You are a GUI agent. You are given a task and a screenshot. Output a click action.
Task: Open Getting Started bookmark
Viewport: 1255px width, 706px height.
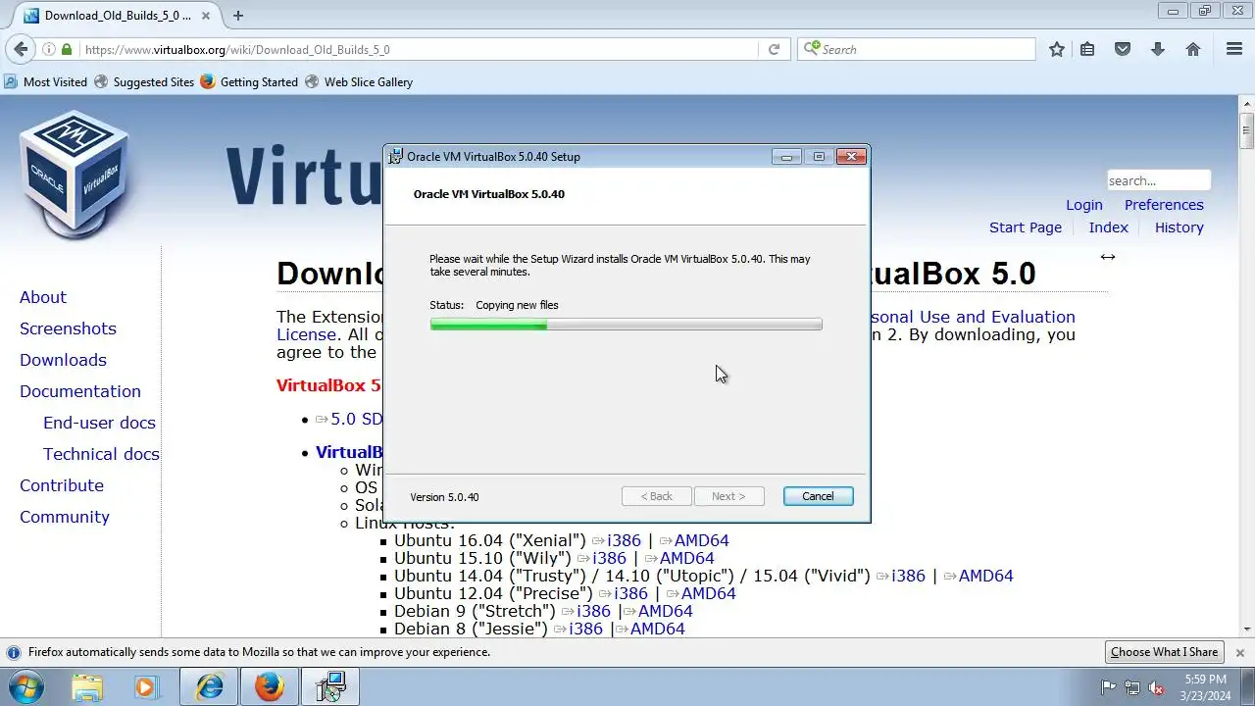tap(249, 82)
